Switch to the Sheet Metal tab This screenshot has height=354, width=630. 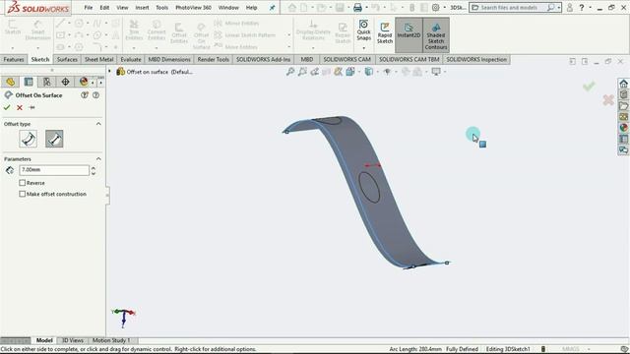click(x=98, y=59)
